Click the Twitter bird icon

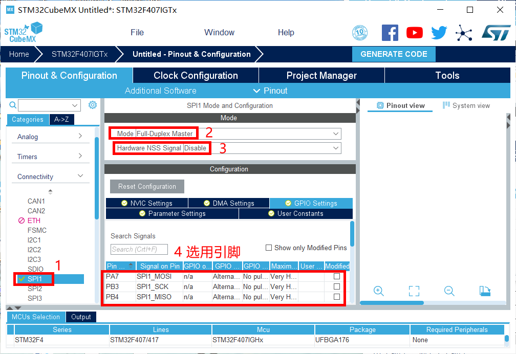click(x=439, y=33)
